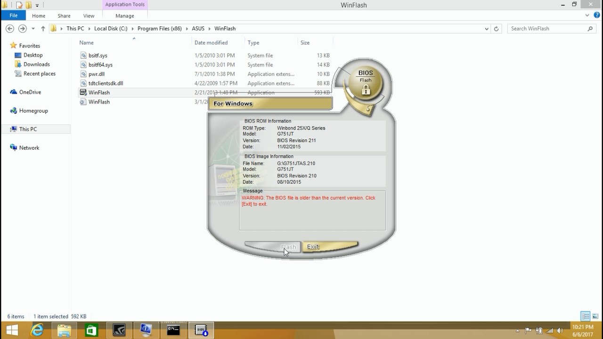Sort files by the Size column
This screenshot has height=339, width=603.
tap(305, 43)
